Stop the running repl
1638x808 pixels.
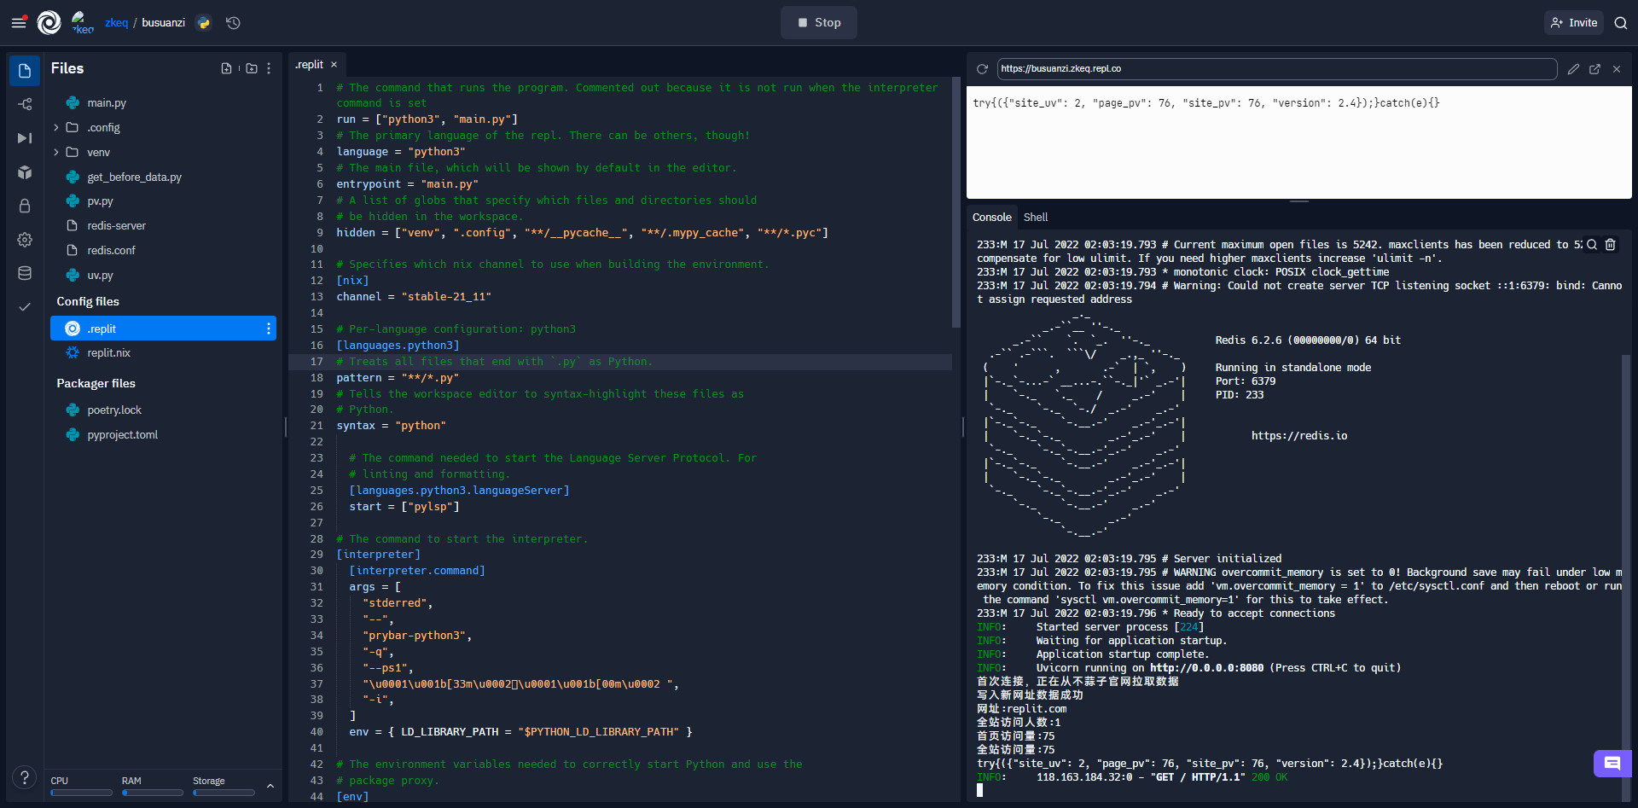tap(818, 22)
